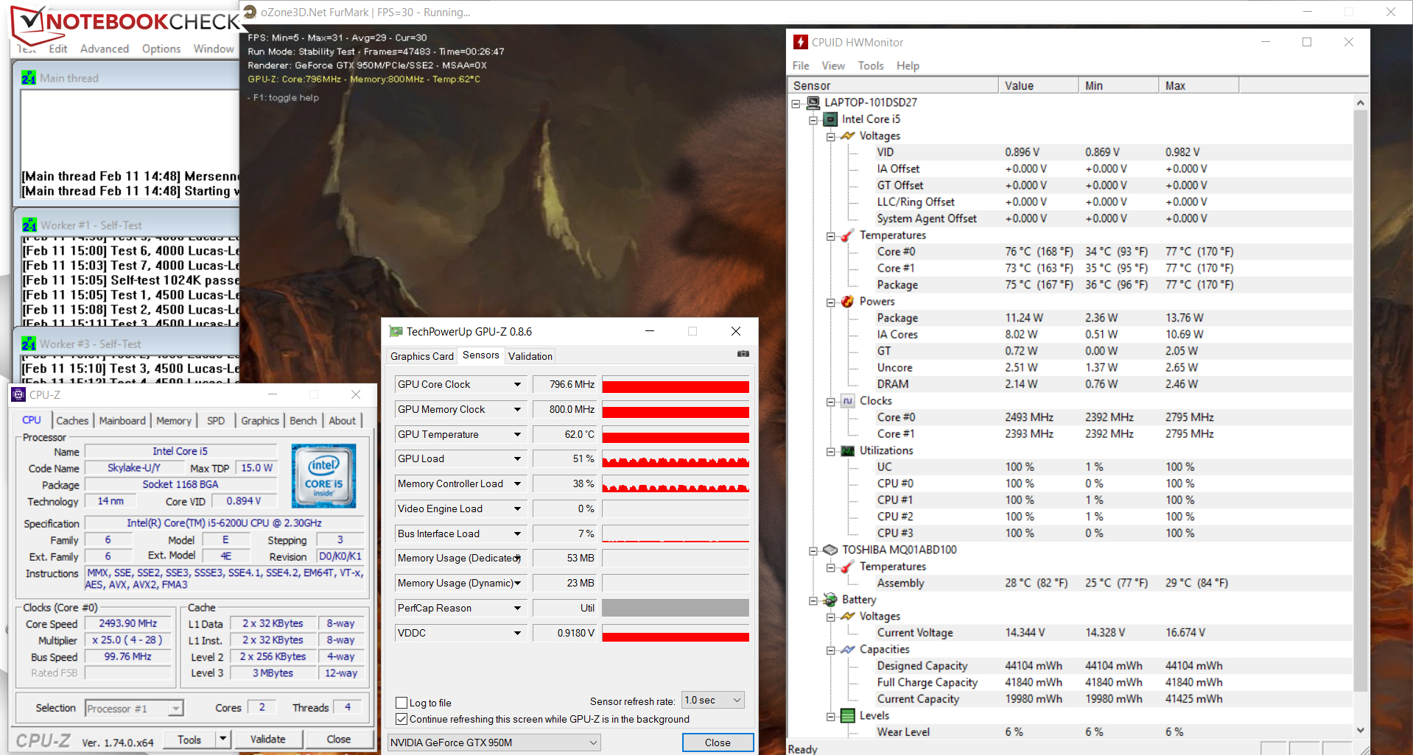Click the TechPowerUp GPU-Z title bar icon
This screenshot has height=755, width=1413.
tap(396, 332)
